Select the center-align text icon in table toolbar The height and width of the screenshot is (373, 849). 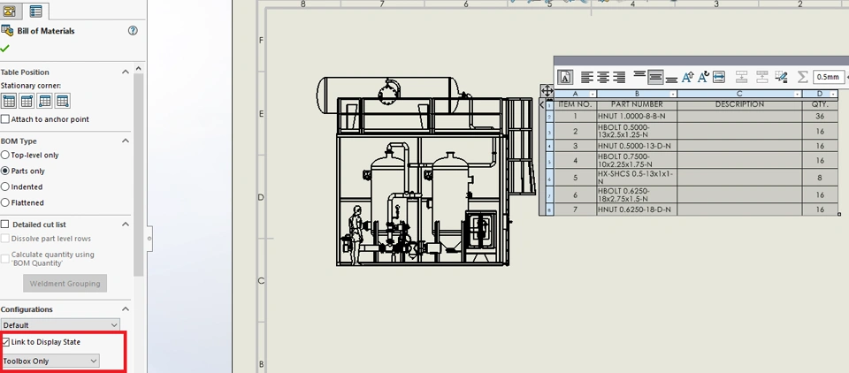pos(603,78)
